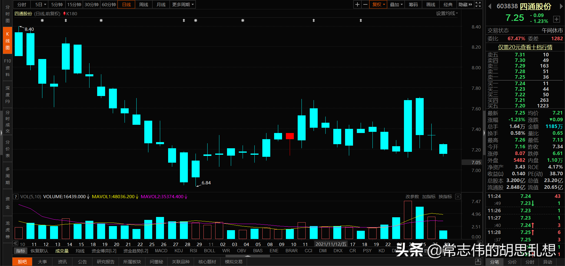Open the 更多周期 more periods dropdown
The width and height of the screenshot is (565, 266).
pos(182,4)
